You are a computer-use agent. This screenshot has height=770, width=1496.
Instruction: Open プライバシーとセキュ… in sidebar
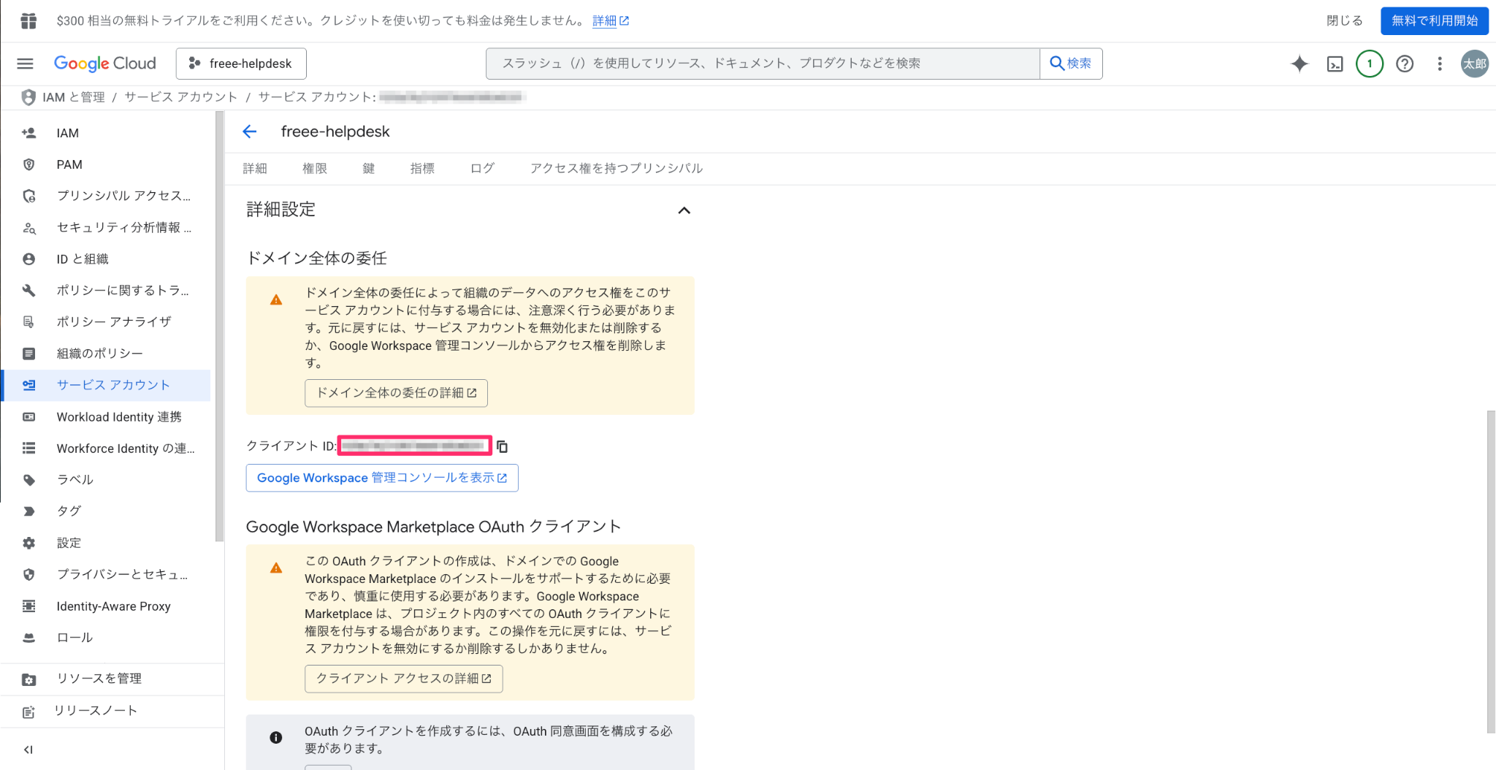[x=107, y=574]
